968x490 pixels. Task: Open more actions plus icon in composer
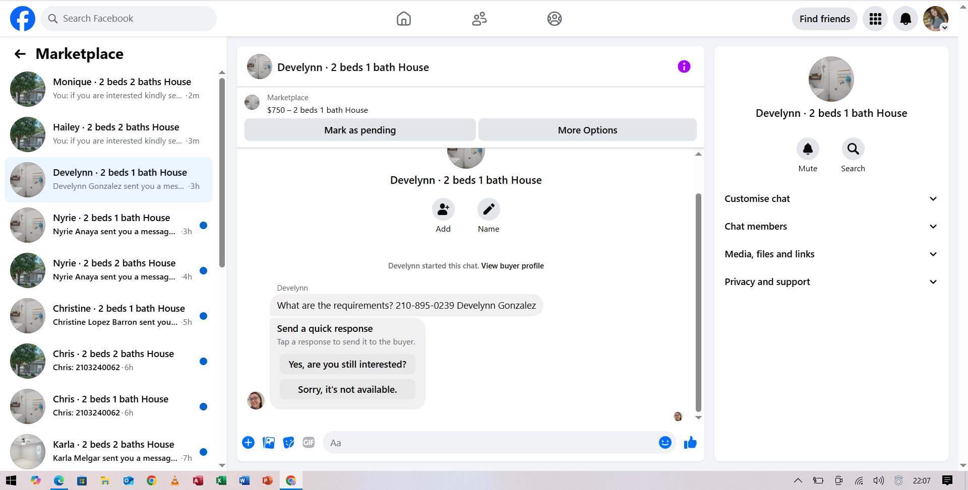point(248,443)
